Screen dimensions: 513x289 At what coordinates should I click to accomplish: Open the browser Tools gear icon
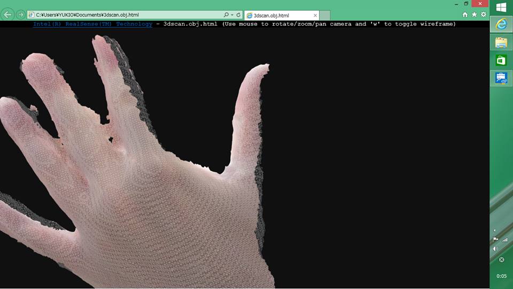pyautogui.click(x=484, y=15)
